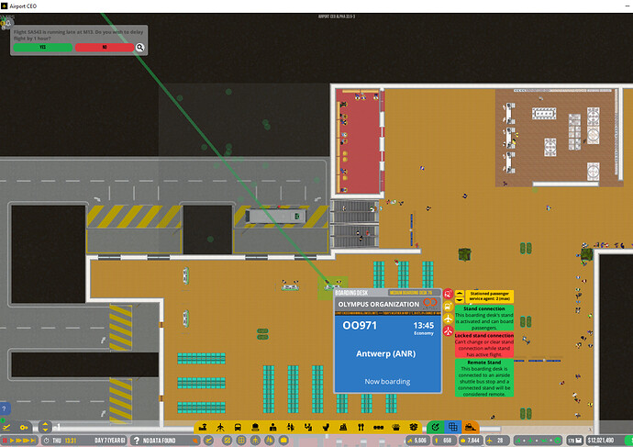Open the flight planner icon at bottom left
Viewport: 633px width, 447px height.
click(x=6, y=427)
